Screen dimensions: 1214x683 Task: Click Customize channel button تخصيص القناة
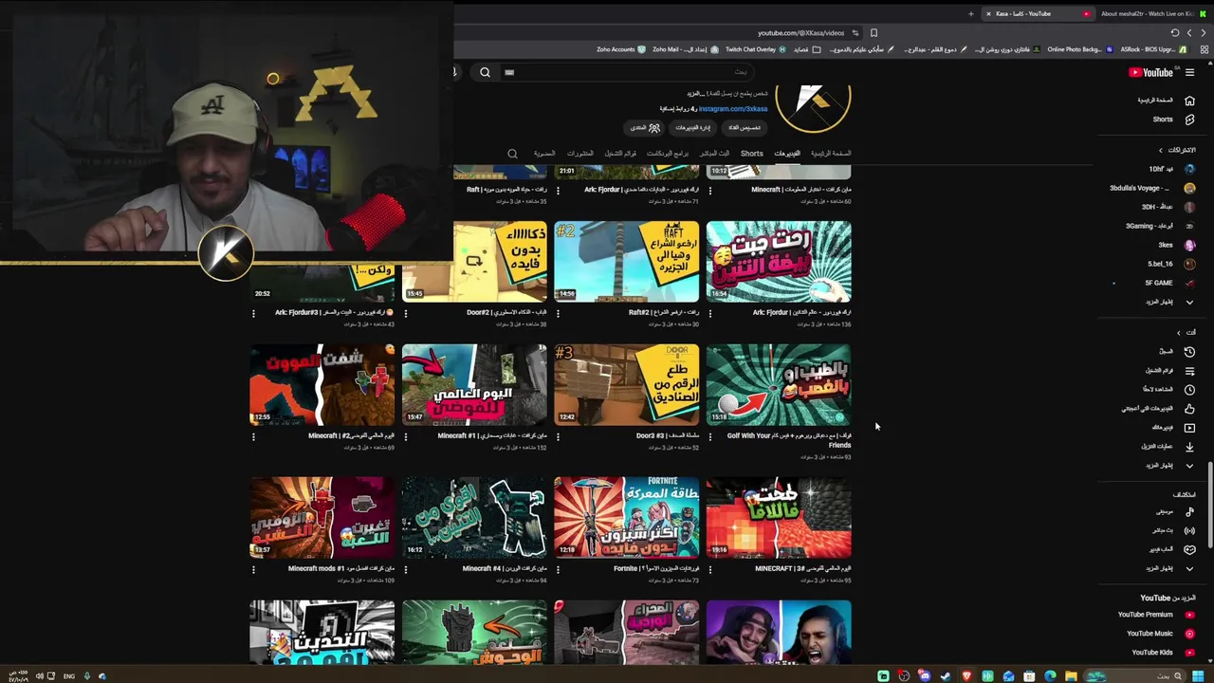[745, 128]
